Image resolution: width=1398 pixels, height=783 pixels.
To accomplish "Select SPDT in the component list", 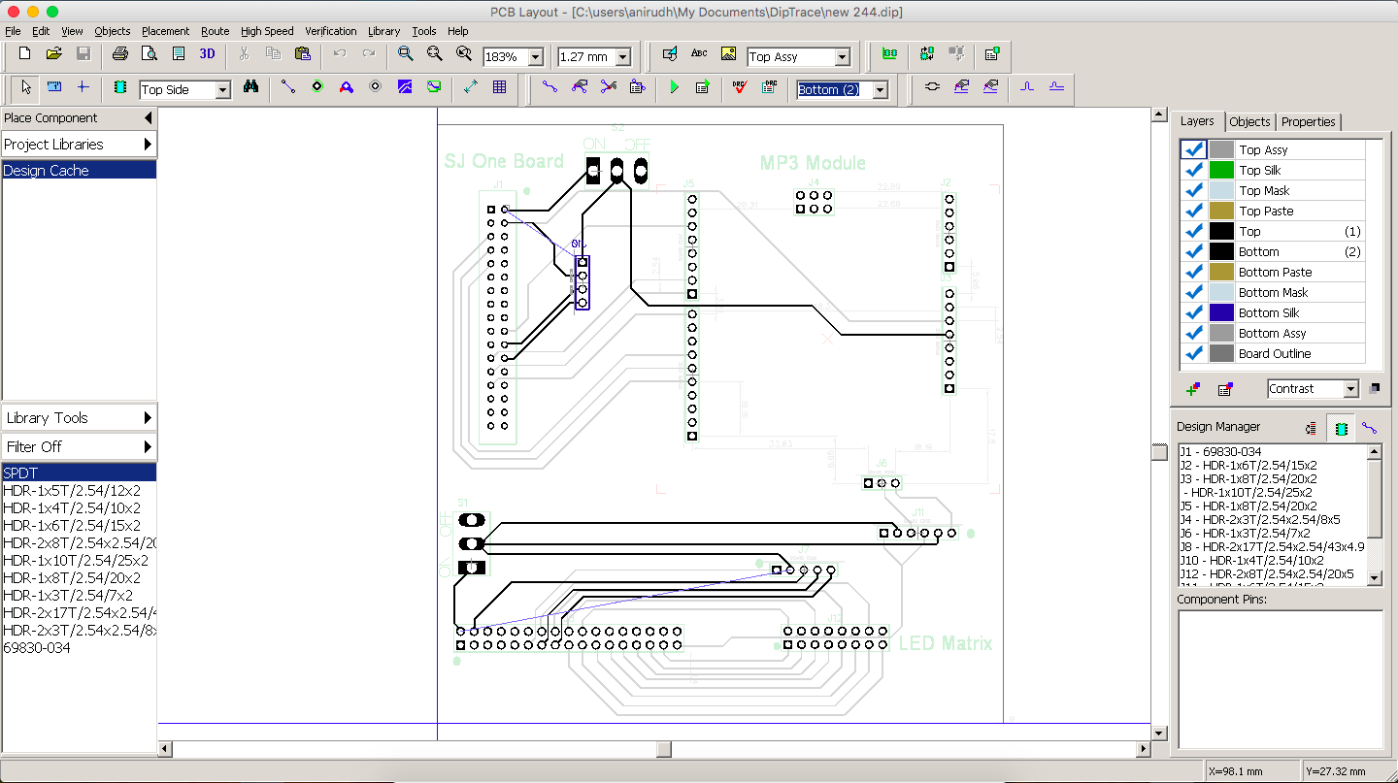I will click(79, 473).
